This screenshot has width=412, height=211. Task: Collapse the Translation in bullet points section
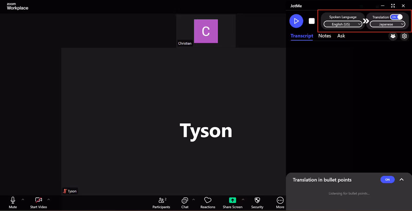pyautogui.click(x=401, y=180)
